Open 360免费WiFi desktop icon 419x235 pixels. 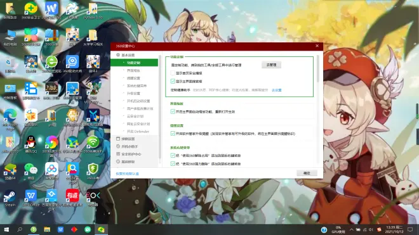click(x=93, y=144)
